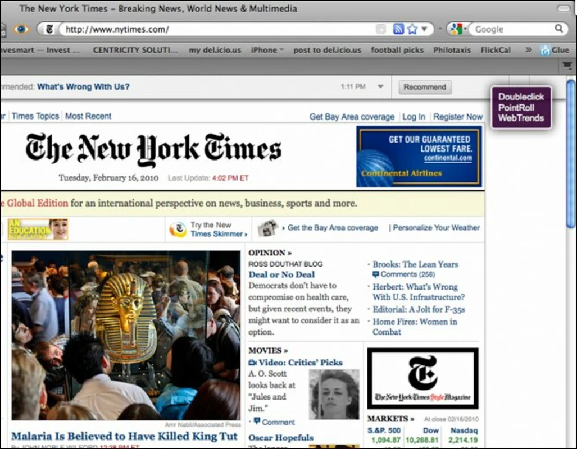Open What's Wrong With Us? link
Image resolution: width=577 pixels, height=449 pixels.
(x=83, y=87)
